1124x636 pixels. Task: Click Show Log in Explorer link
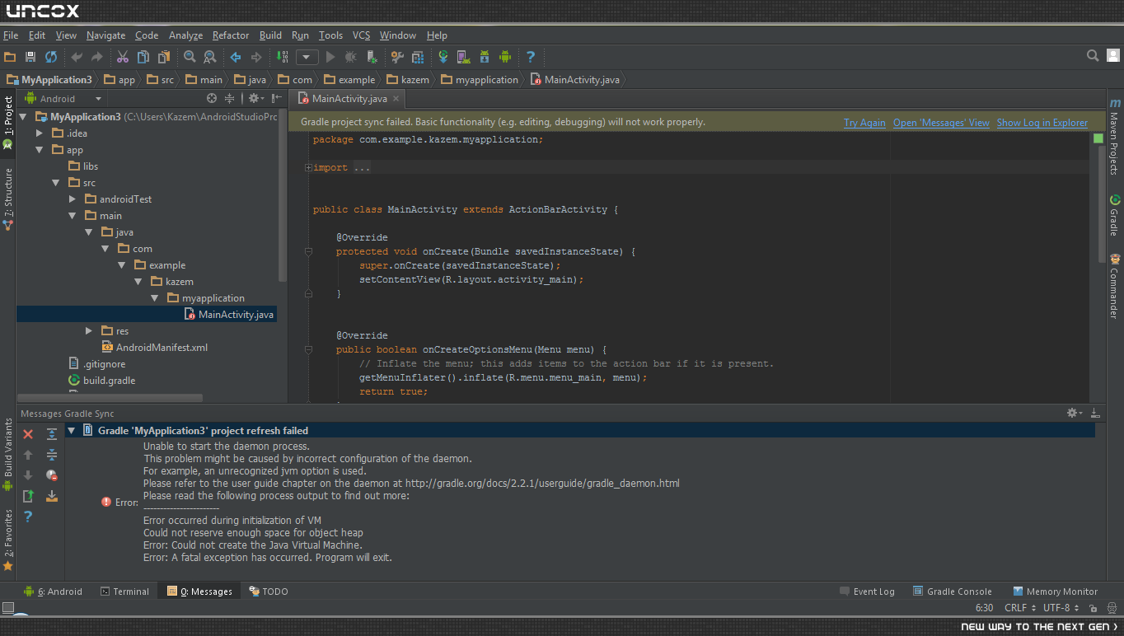coord(1042,123)
